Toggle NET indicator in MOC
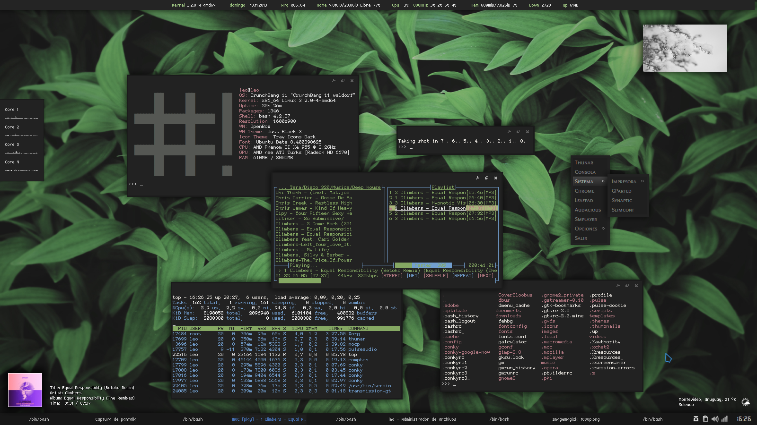Screen dimensions: 757x425 413,276
